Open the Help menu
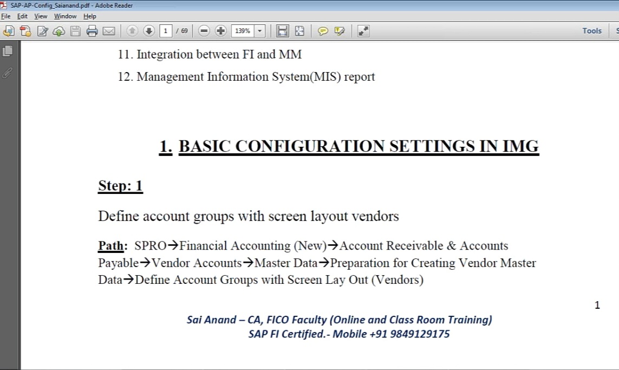Screen dimensions: 619x370 tap(89, 16)
